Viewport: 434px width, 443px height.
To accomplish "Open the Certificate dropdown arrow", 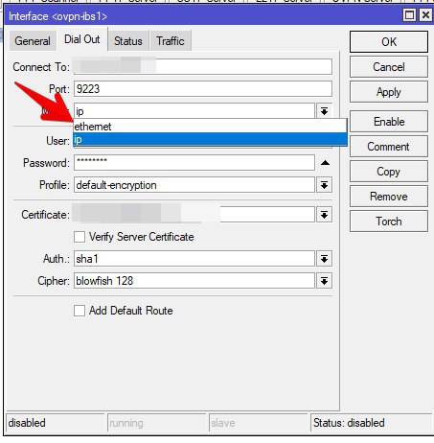I will [x=324, y=215].
